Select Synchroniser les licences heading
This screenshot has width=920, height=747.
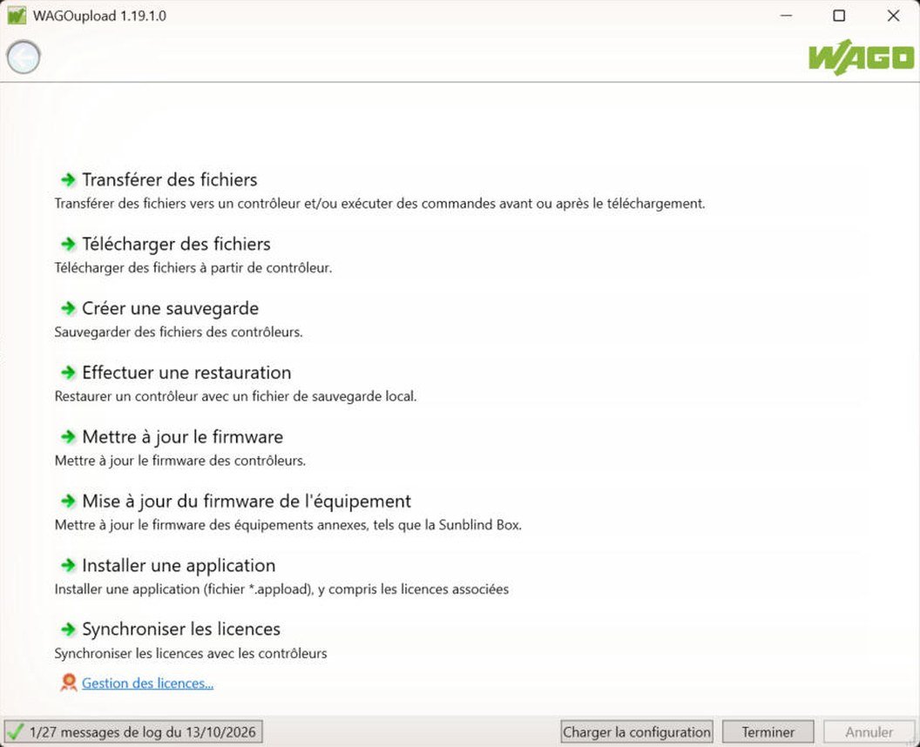[180, 629]
